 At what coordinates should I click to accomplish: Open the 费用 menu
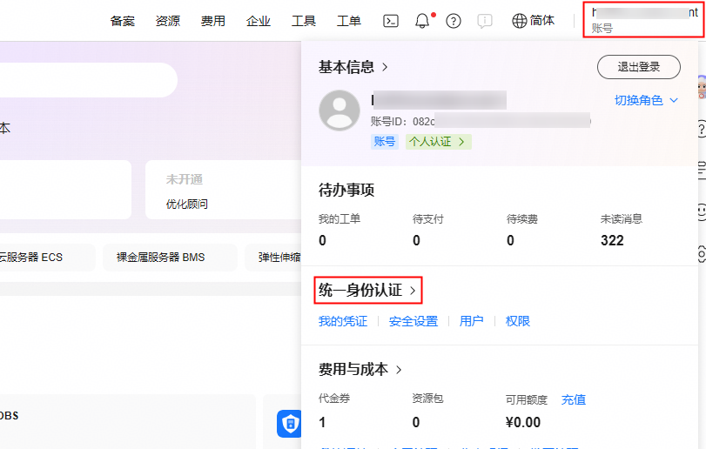click(213, 21)
